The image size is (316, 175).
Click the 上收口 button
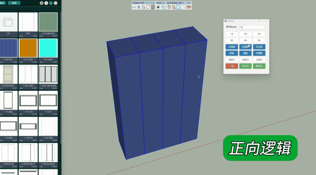259,60
